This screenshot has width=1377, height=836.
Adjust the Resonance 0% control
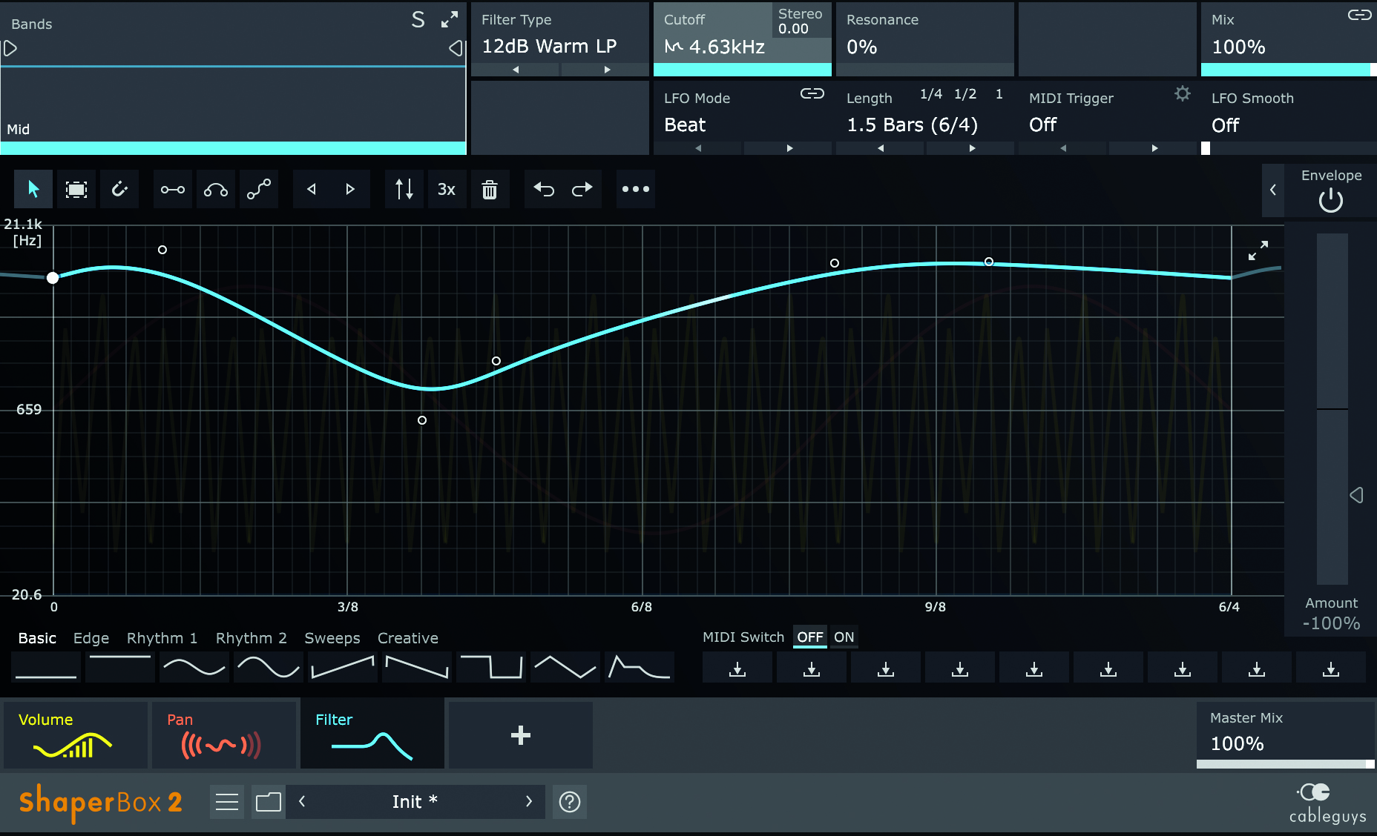pos(925,39)
